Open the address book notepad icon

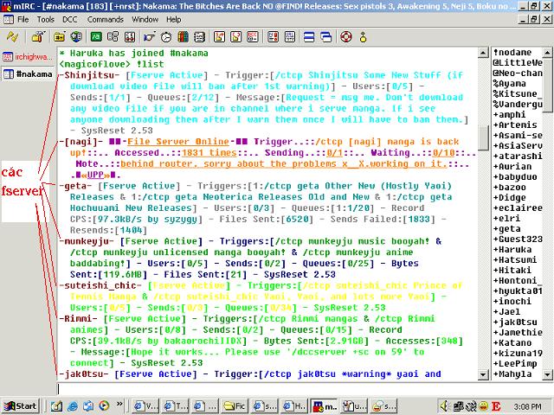(x=200, y=36)
